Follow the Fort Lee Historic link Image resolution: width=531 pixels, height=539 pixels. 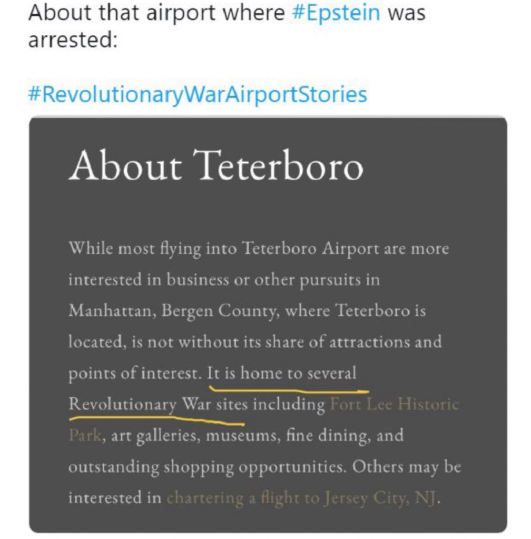click(x=394, y=405)
